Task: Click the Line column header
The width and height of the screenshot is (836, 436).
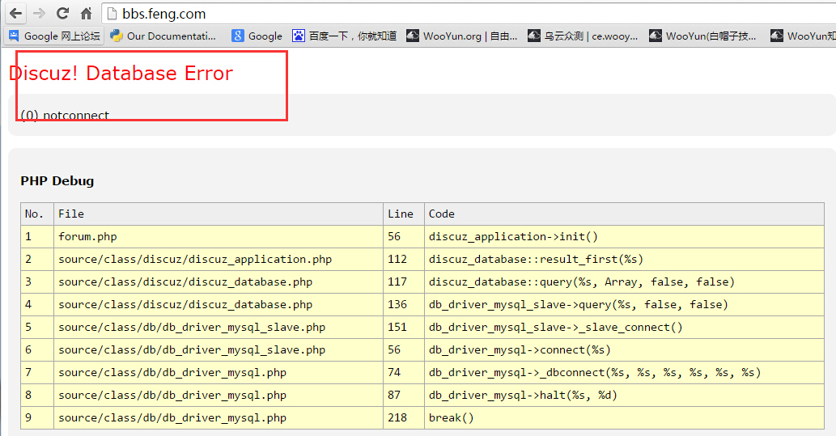Action: (404, 214)
